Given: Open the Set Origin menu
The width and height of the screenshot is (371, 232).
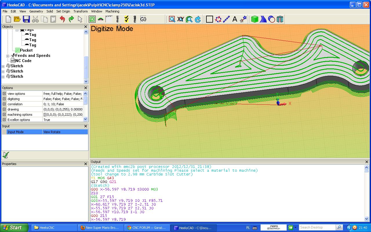Looking at the screenshot, I should pyautogui.click(x=63, y=11).
